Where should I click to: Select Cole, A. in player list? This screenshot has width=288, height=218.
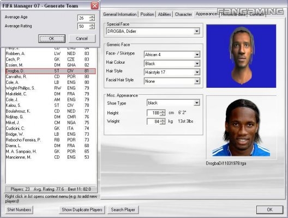point(51,82)
